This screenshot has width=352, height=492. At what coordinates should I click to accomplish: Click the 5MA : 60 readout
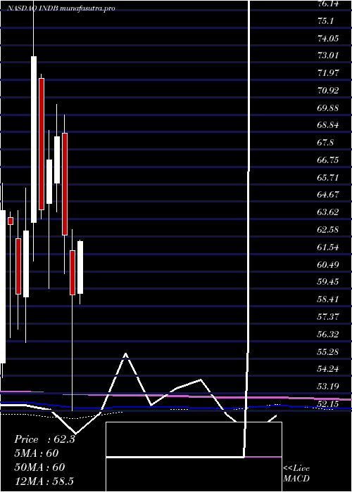tap(36, 453)
